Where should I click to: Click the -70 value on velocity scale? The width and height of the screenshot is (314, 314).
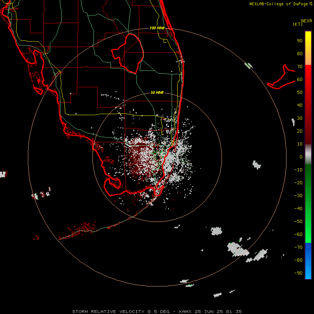point(298,247)
